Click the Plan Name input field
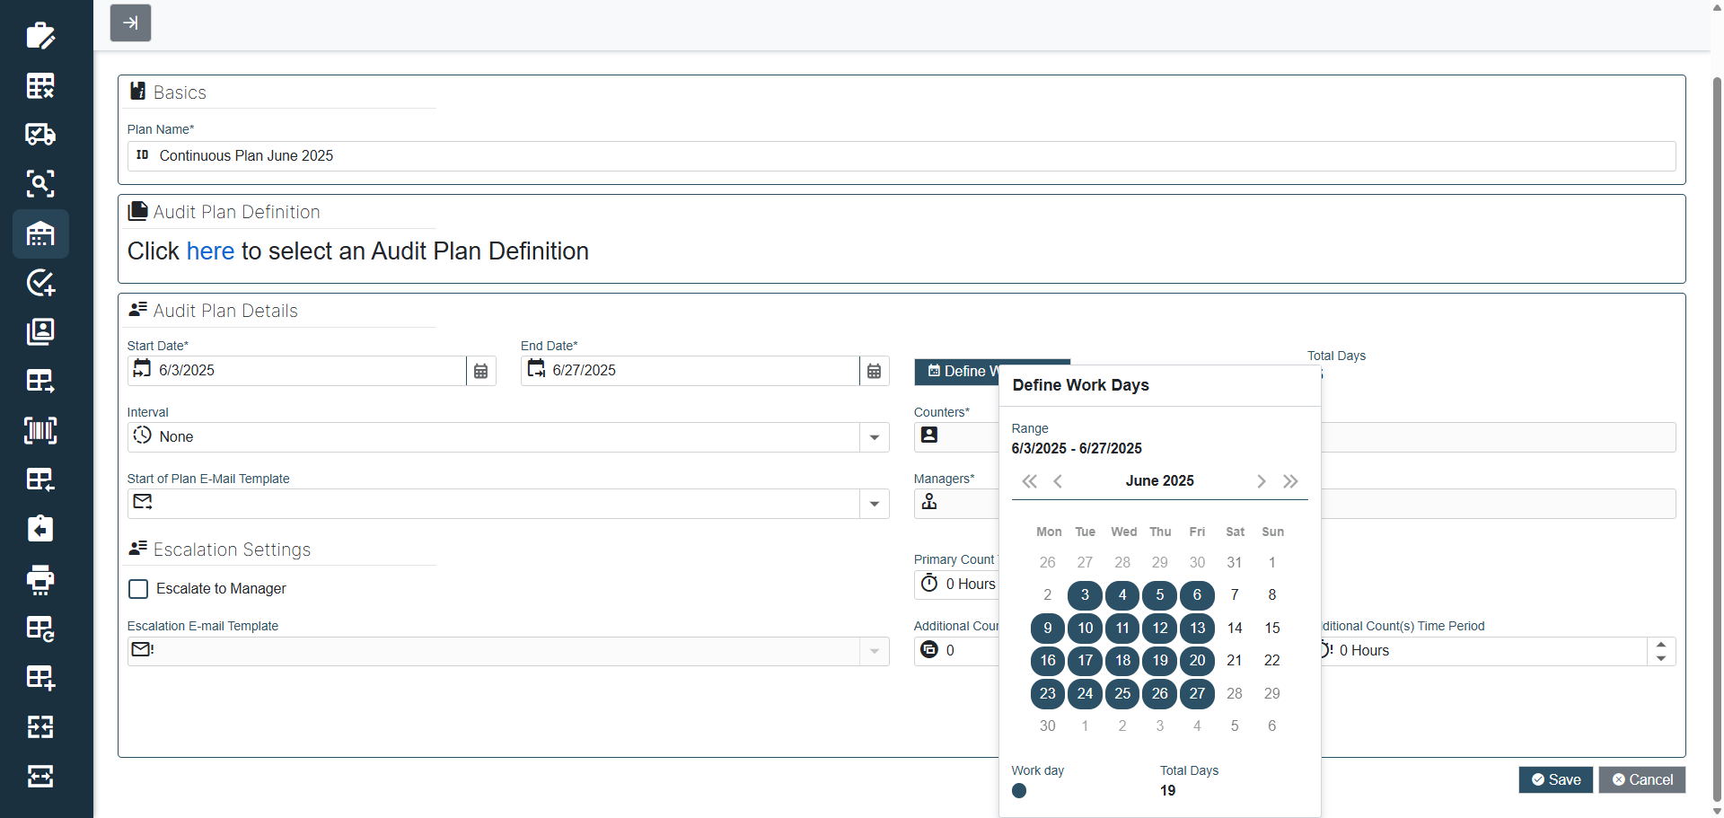1724x818 pixels. [898, 156]
